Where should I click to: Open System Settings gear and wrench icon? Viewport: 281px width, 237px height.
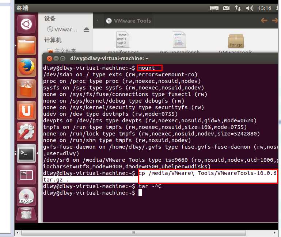26,132
